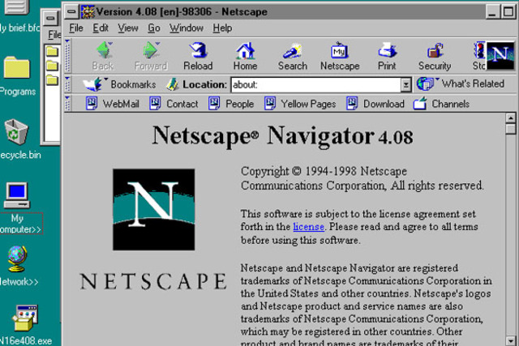519x346 pixels.
Task: Select the Network globe desktop icon
Action: click(17, 259)
